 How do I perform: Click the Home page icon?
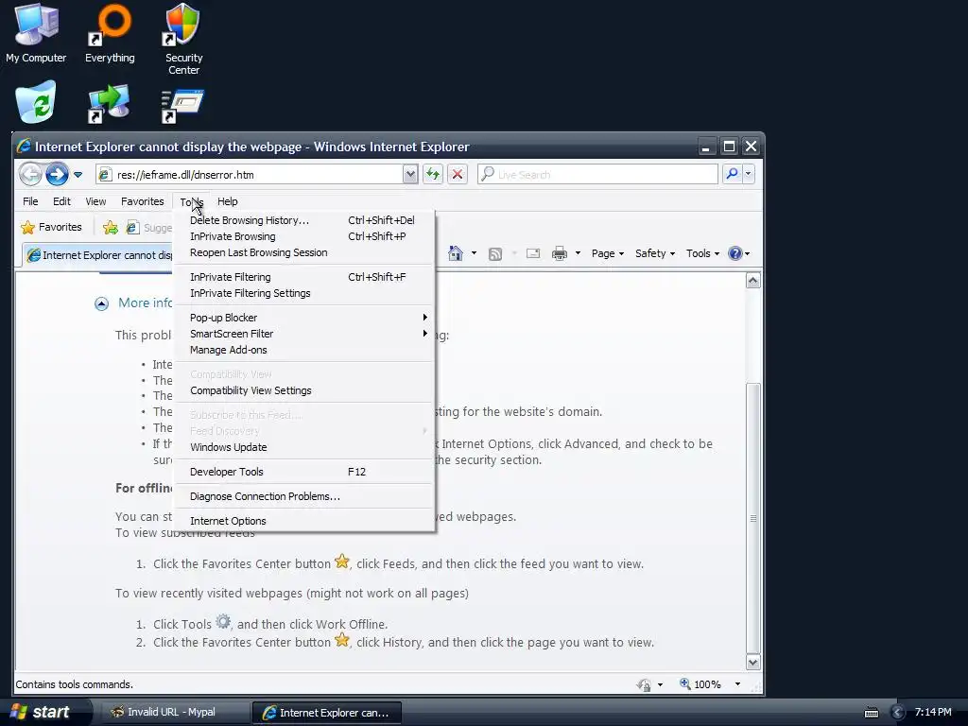(456, 253)
